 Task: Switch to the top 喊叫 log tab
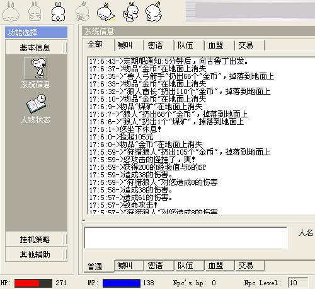(x=129, y=45)
